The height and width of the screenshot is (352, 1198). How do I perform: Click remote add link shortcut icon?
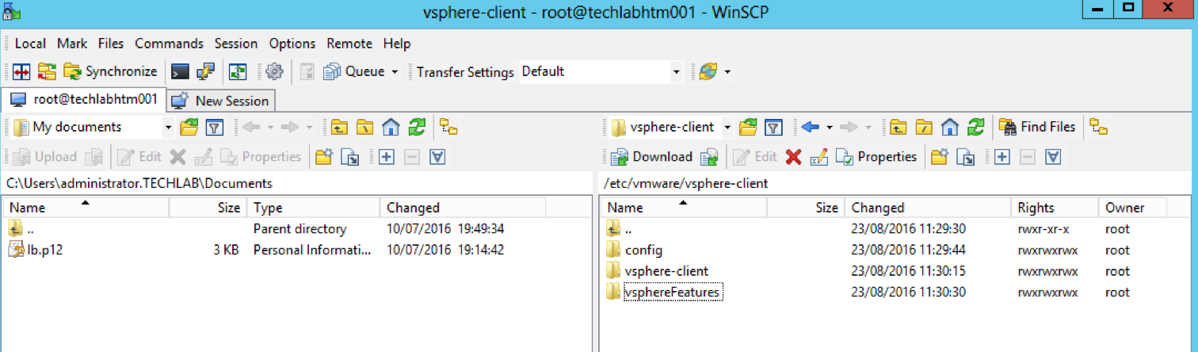(965, 157)
